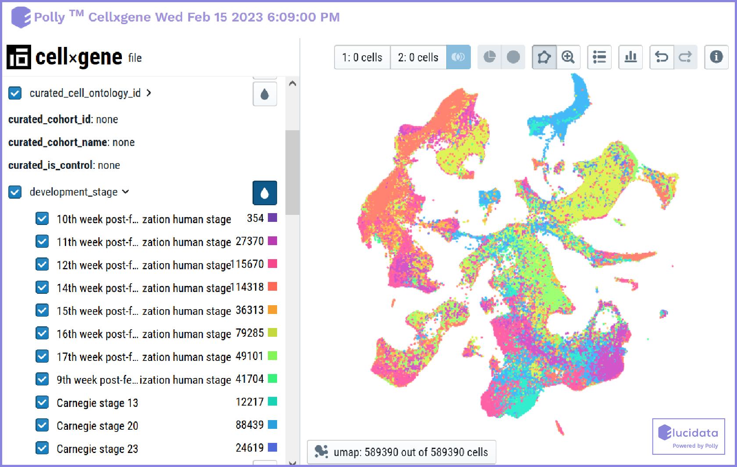Image resolution: width=737 pixels, height=467 pixels.
Task: Disable the curated_cell_ontology_id category
Action: (x=15, y=93)
